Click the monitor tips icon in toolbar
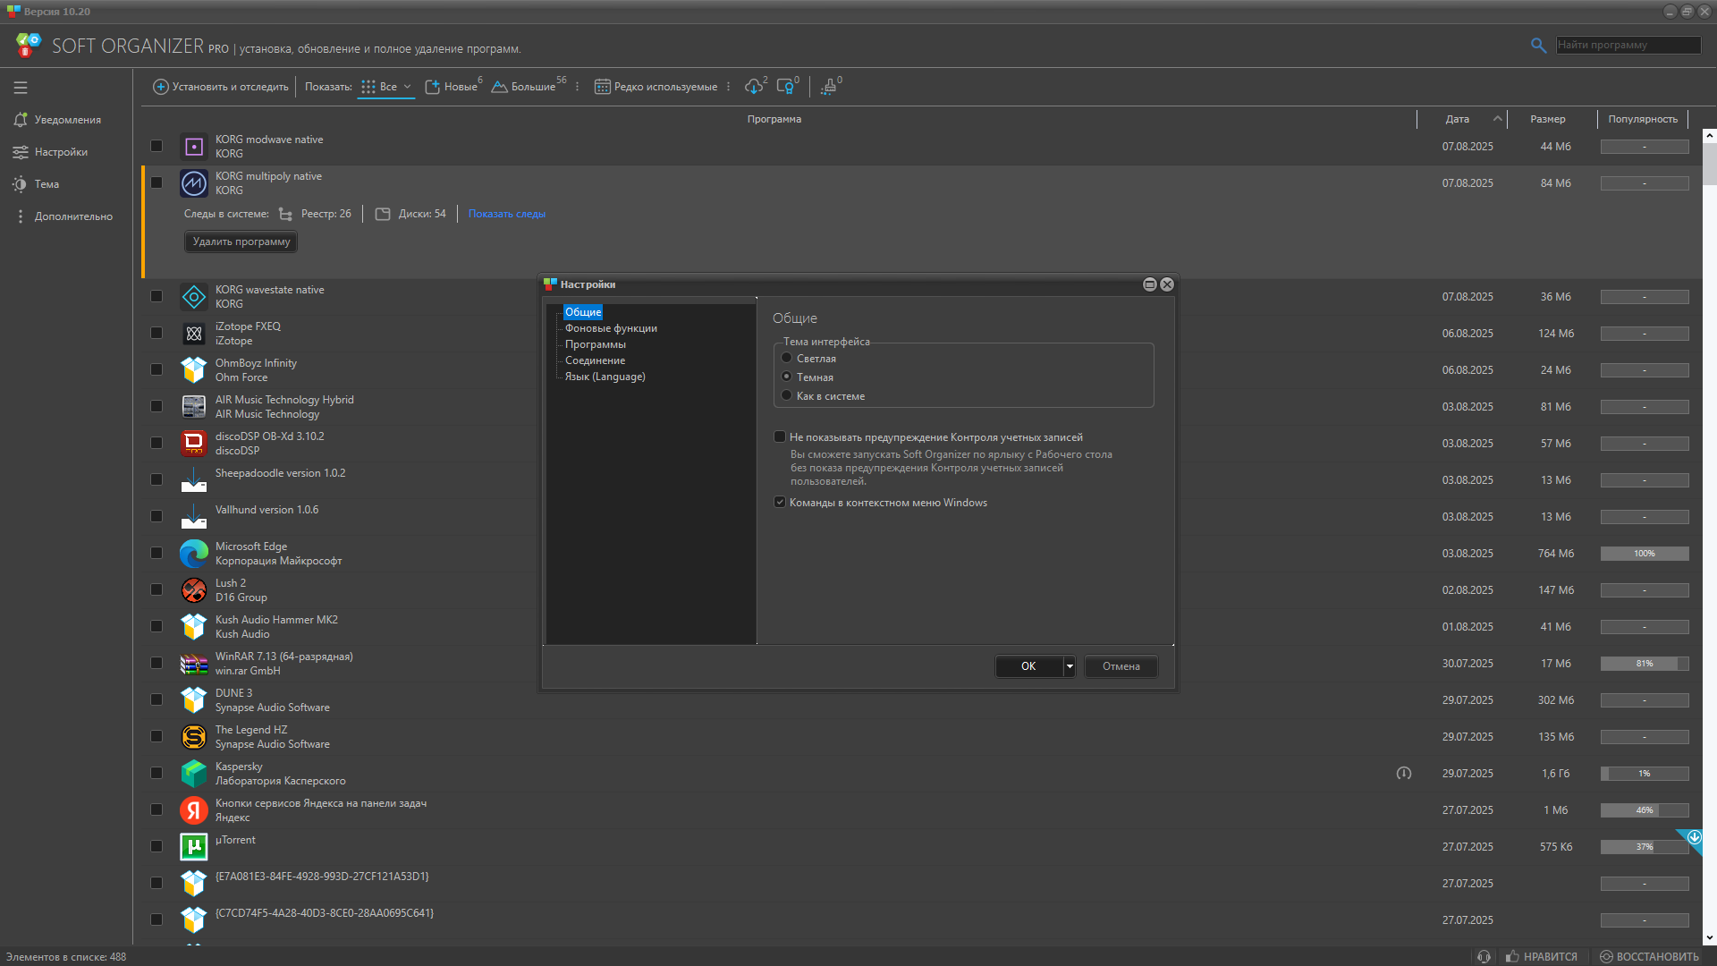The height and width of the screenshot is (966, 1717). (x=787, y=86)
